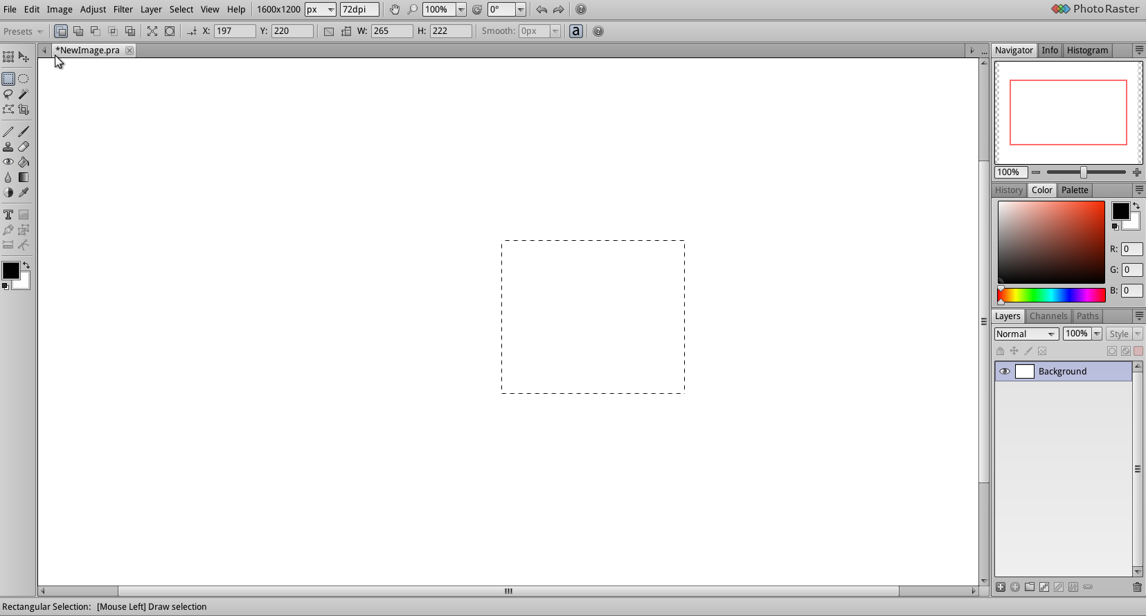Enable the New Selection mode button
The image size is (1146, 616).
61,31
